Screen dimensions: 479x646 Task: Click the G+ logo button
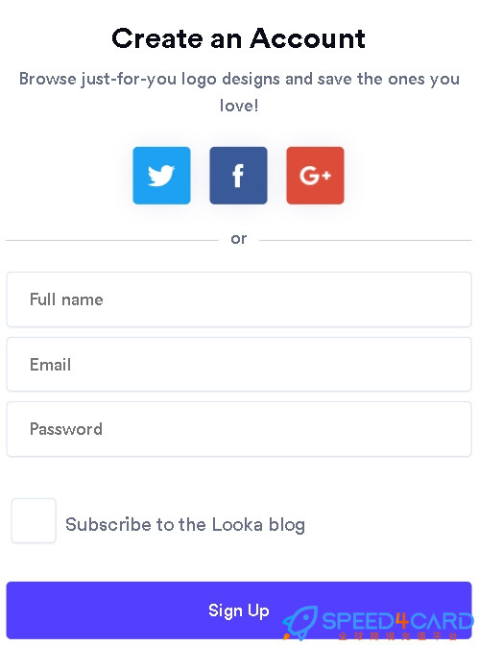315,176
